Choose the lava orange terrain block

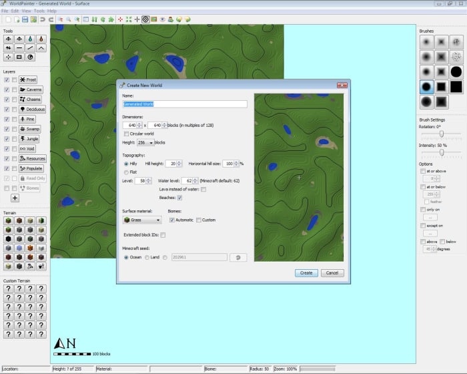[x=30, y=248]
